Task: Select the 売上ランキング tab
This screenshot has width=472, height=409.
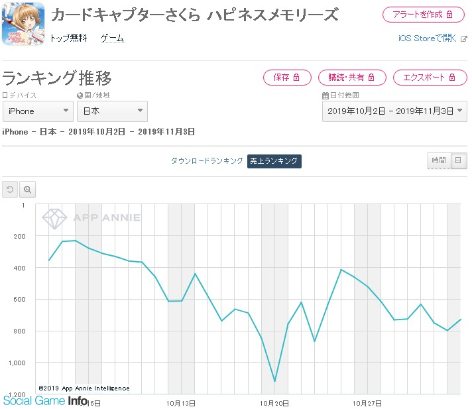Action: pyautogui.click(x=274, y=161)
